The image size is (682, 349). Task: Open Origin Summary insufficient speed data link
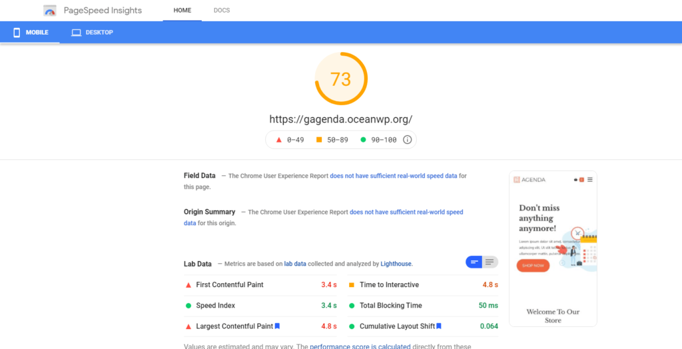[324, 218]
